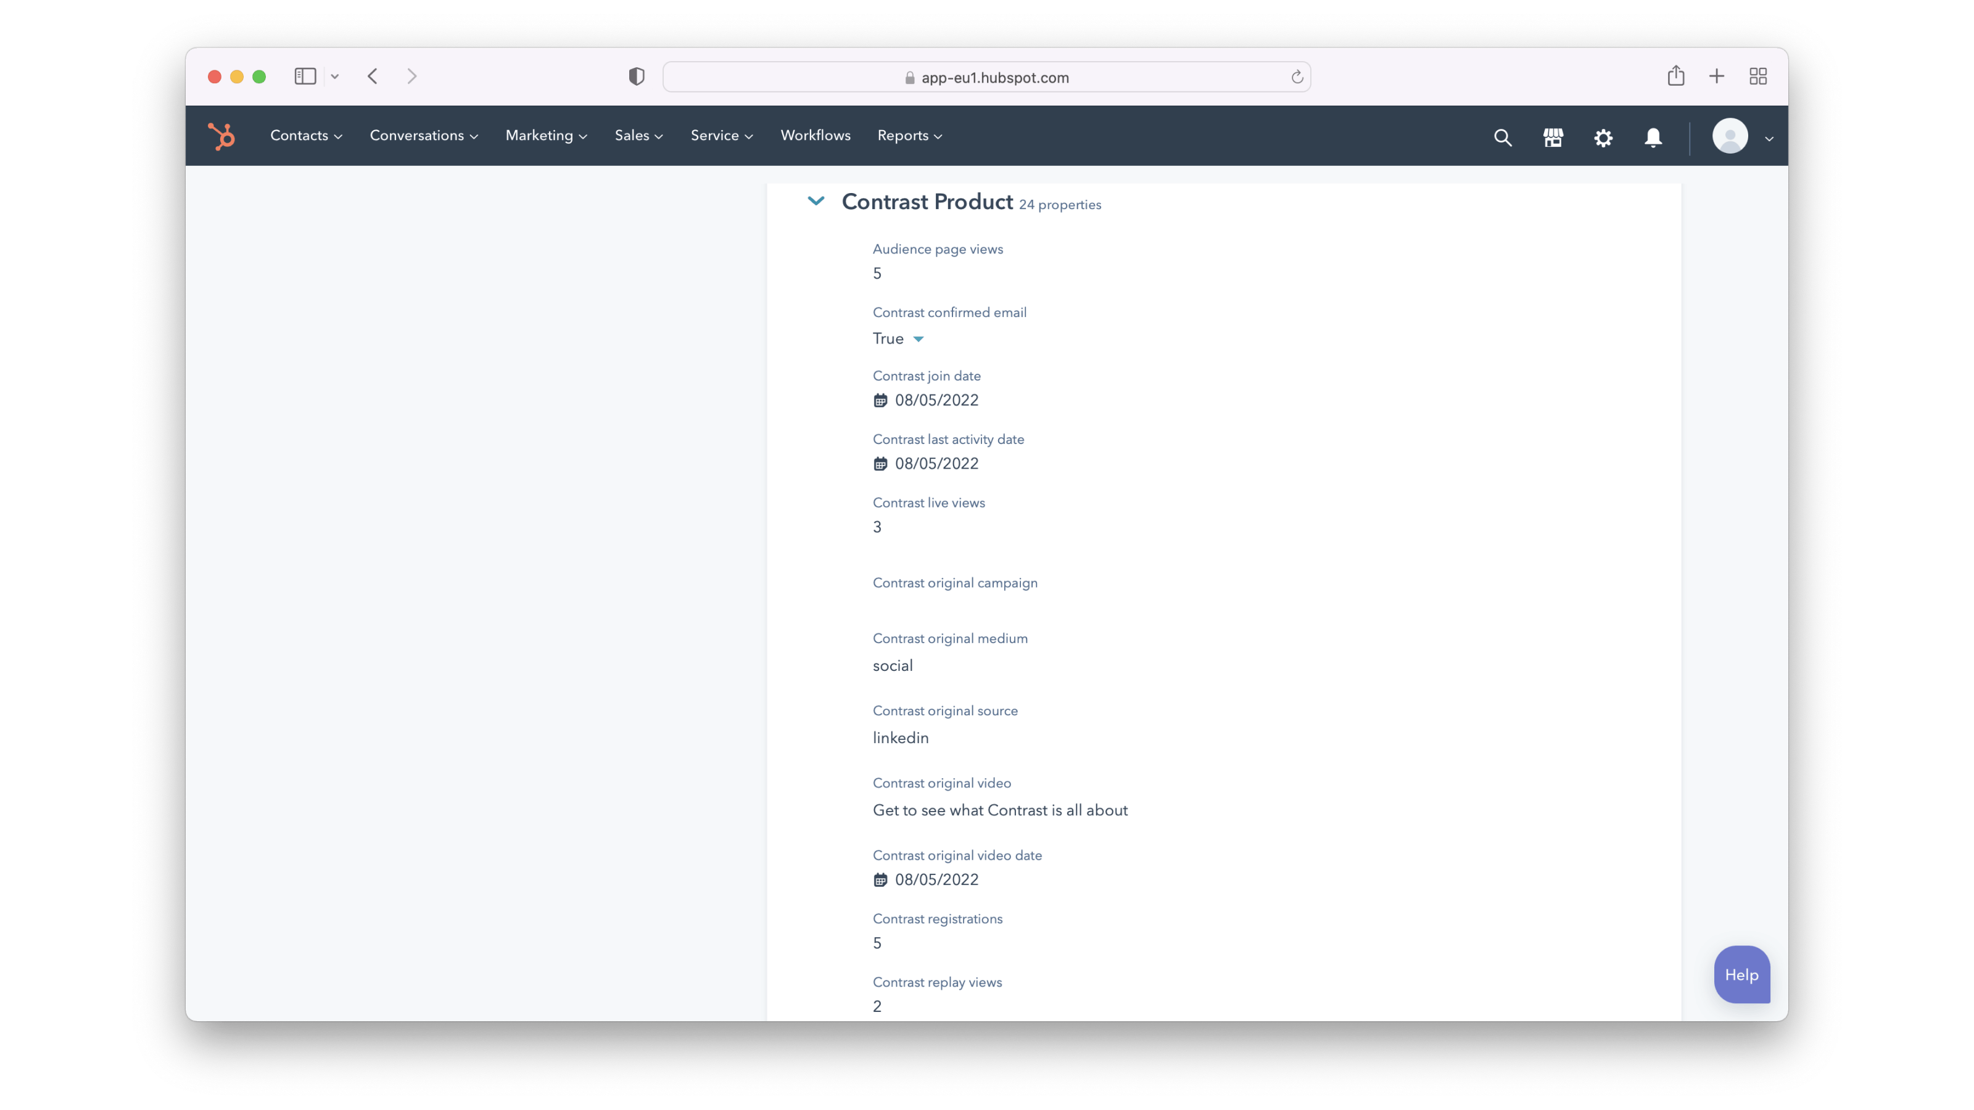
Task: Open the notifications bell
Action: 1653,138
